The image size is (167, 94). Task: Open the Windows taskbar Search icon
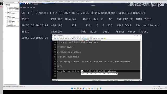[75, 88]
